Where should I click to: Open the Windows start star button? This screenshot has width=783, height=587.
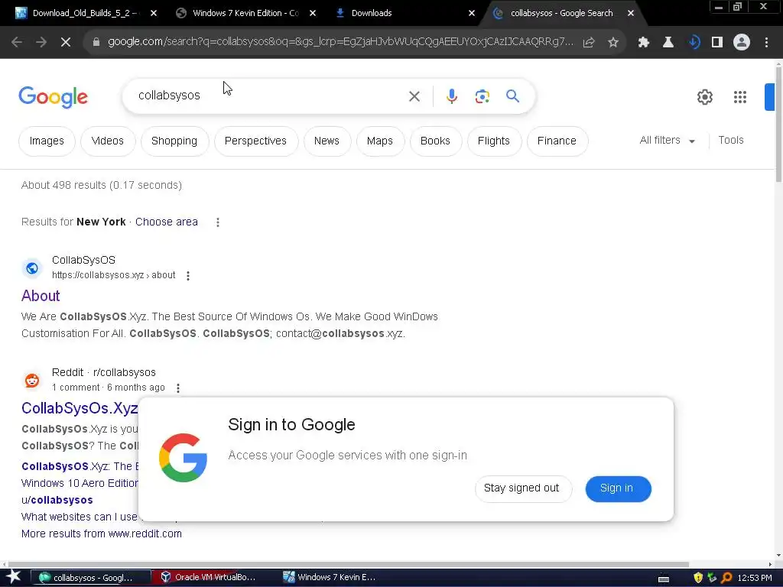[13, 577]
